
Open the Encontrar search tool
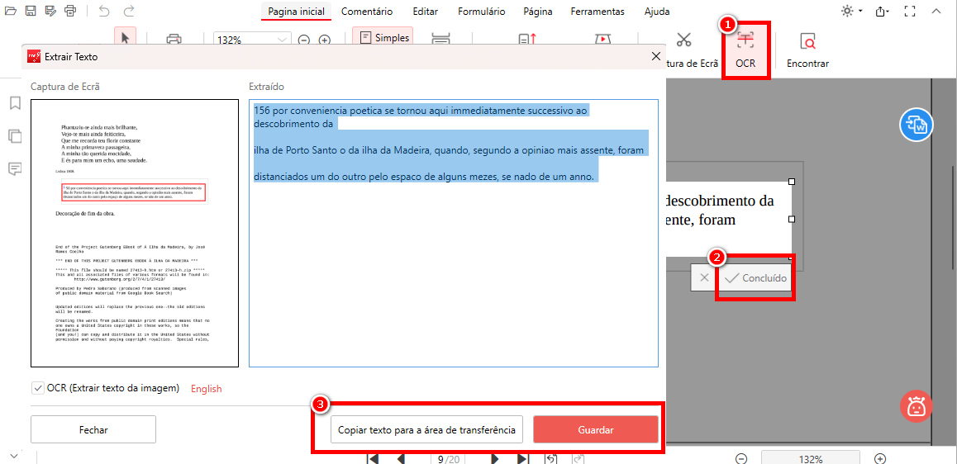click(x=807, y=50)
